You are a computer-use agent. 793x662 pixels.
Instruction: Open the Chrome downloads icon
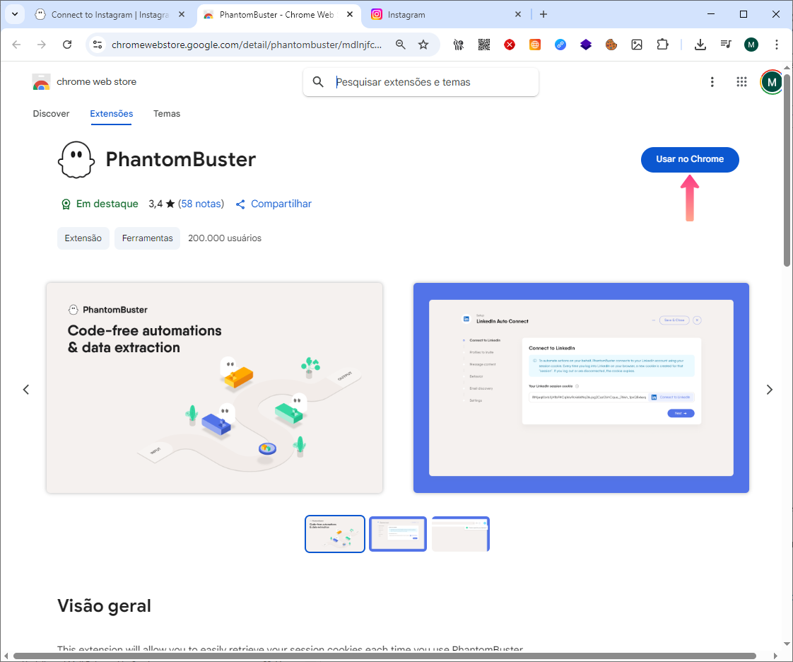pos(700,45)
